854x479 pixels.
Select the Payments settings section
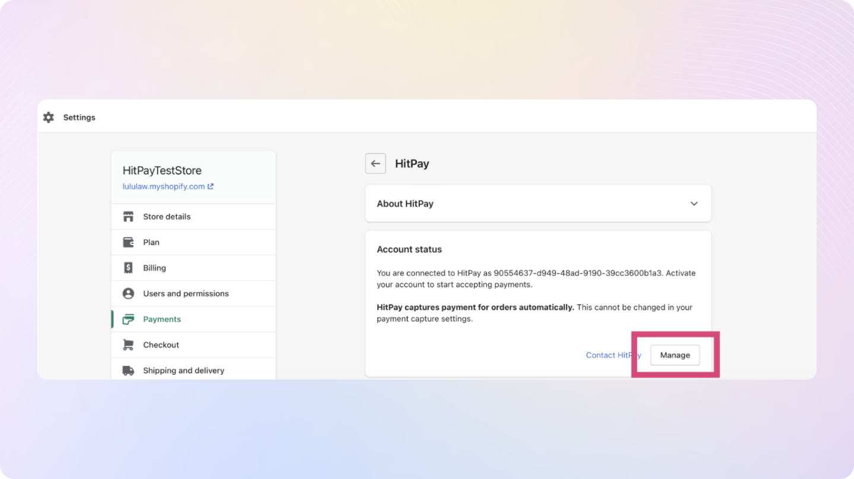click(193, 319)
